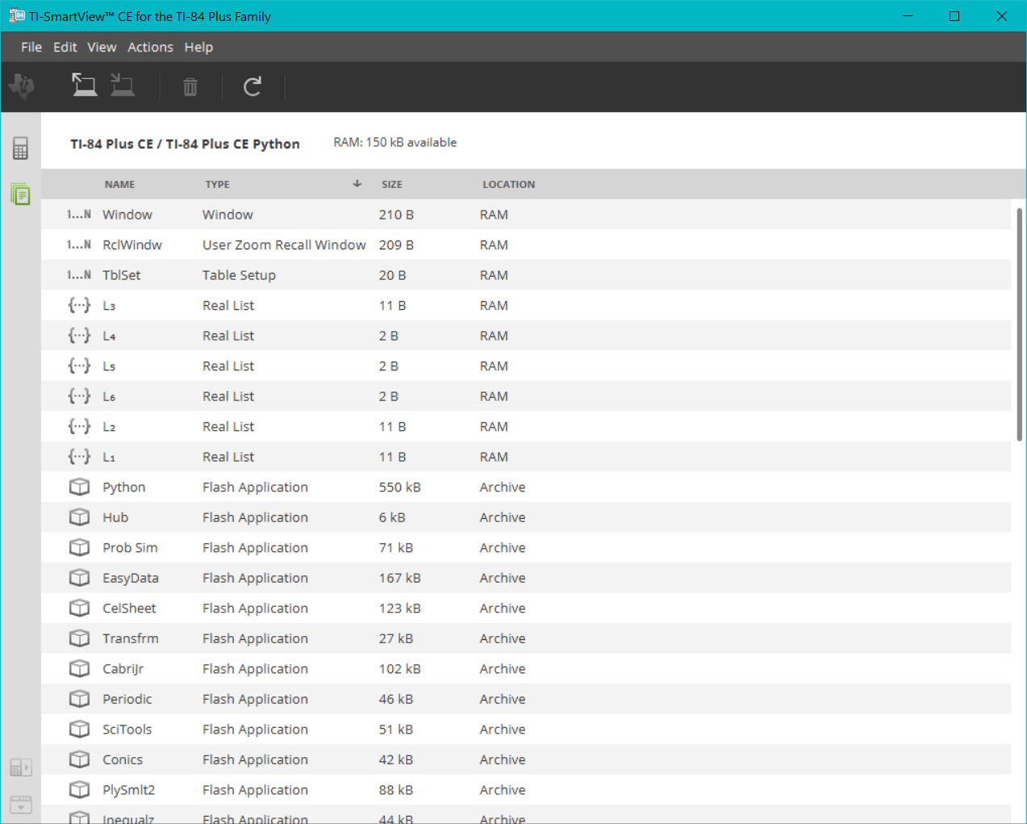Sort the list by Size column
The width and height of the screenshot is (1027, 824).
click(x=392, y=185)
